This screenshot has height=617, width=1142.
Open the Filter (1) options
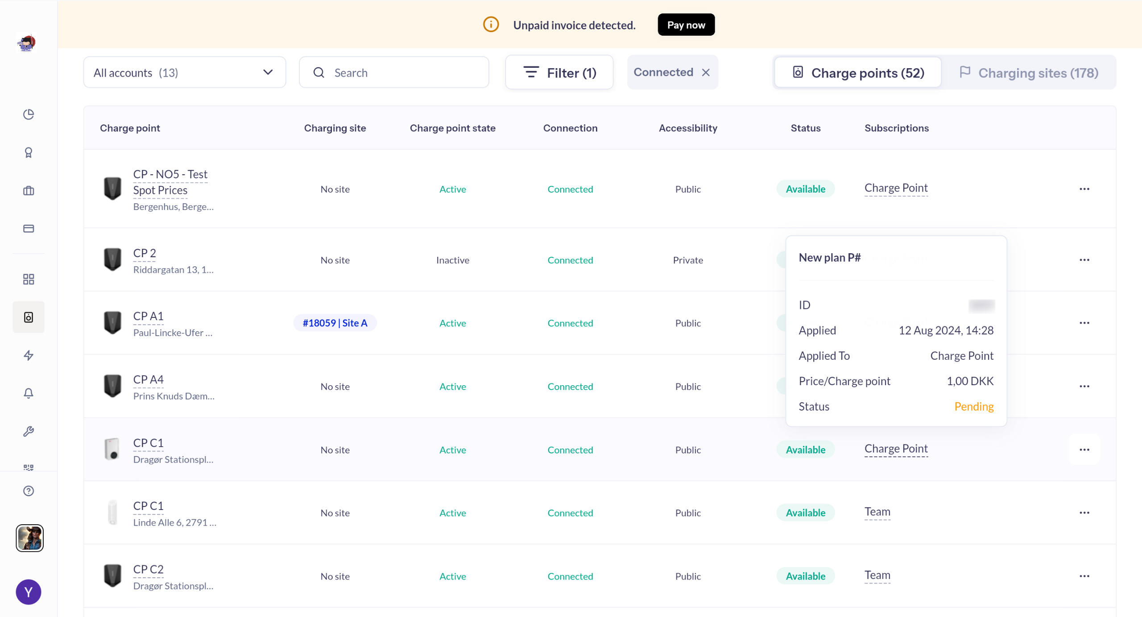[559, 72]
